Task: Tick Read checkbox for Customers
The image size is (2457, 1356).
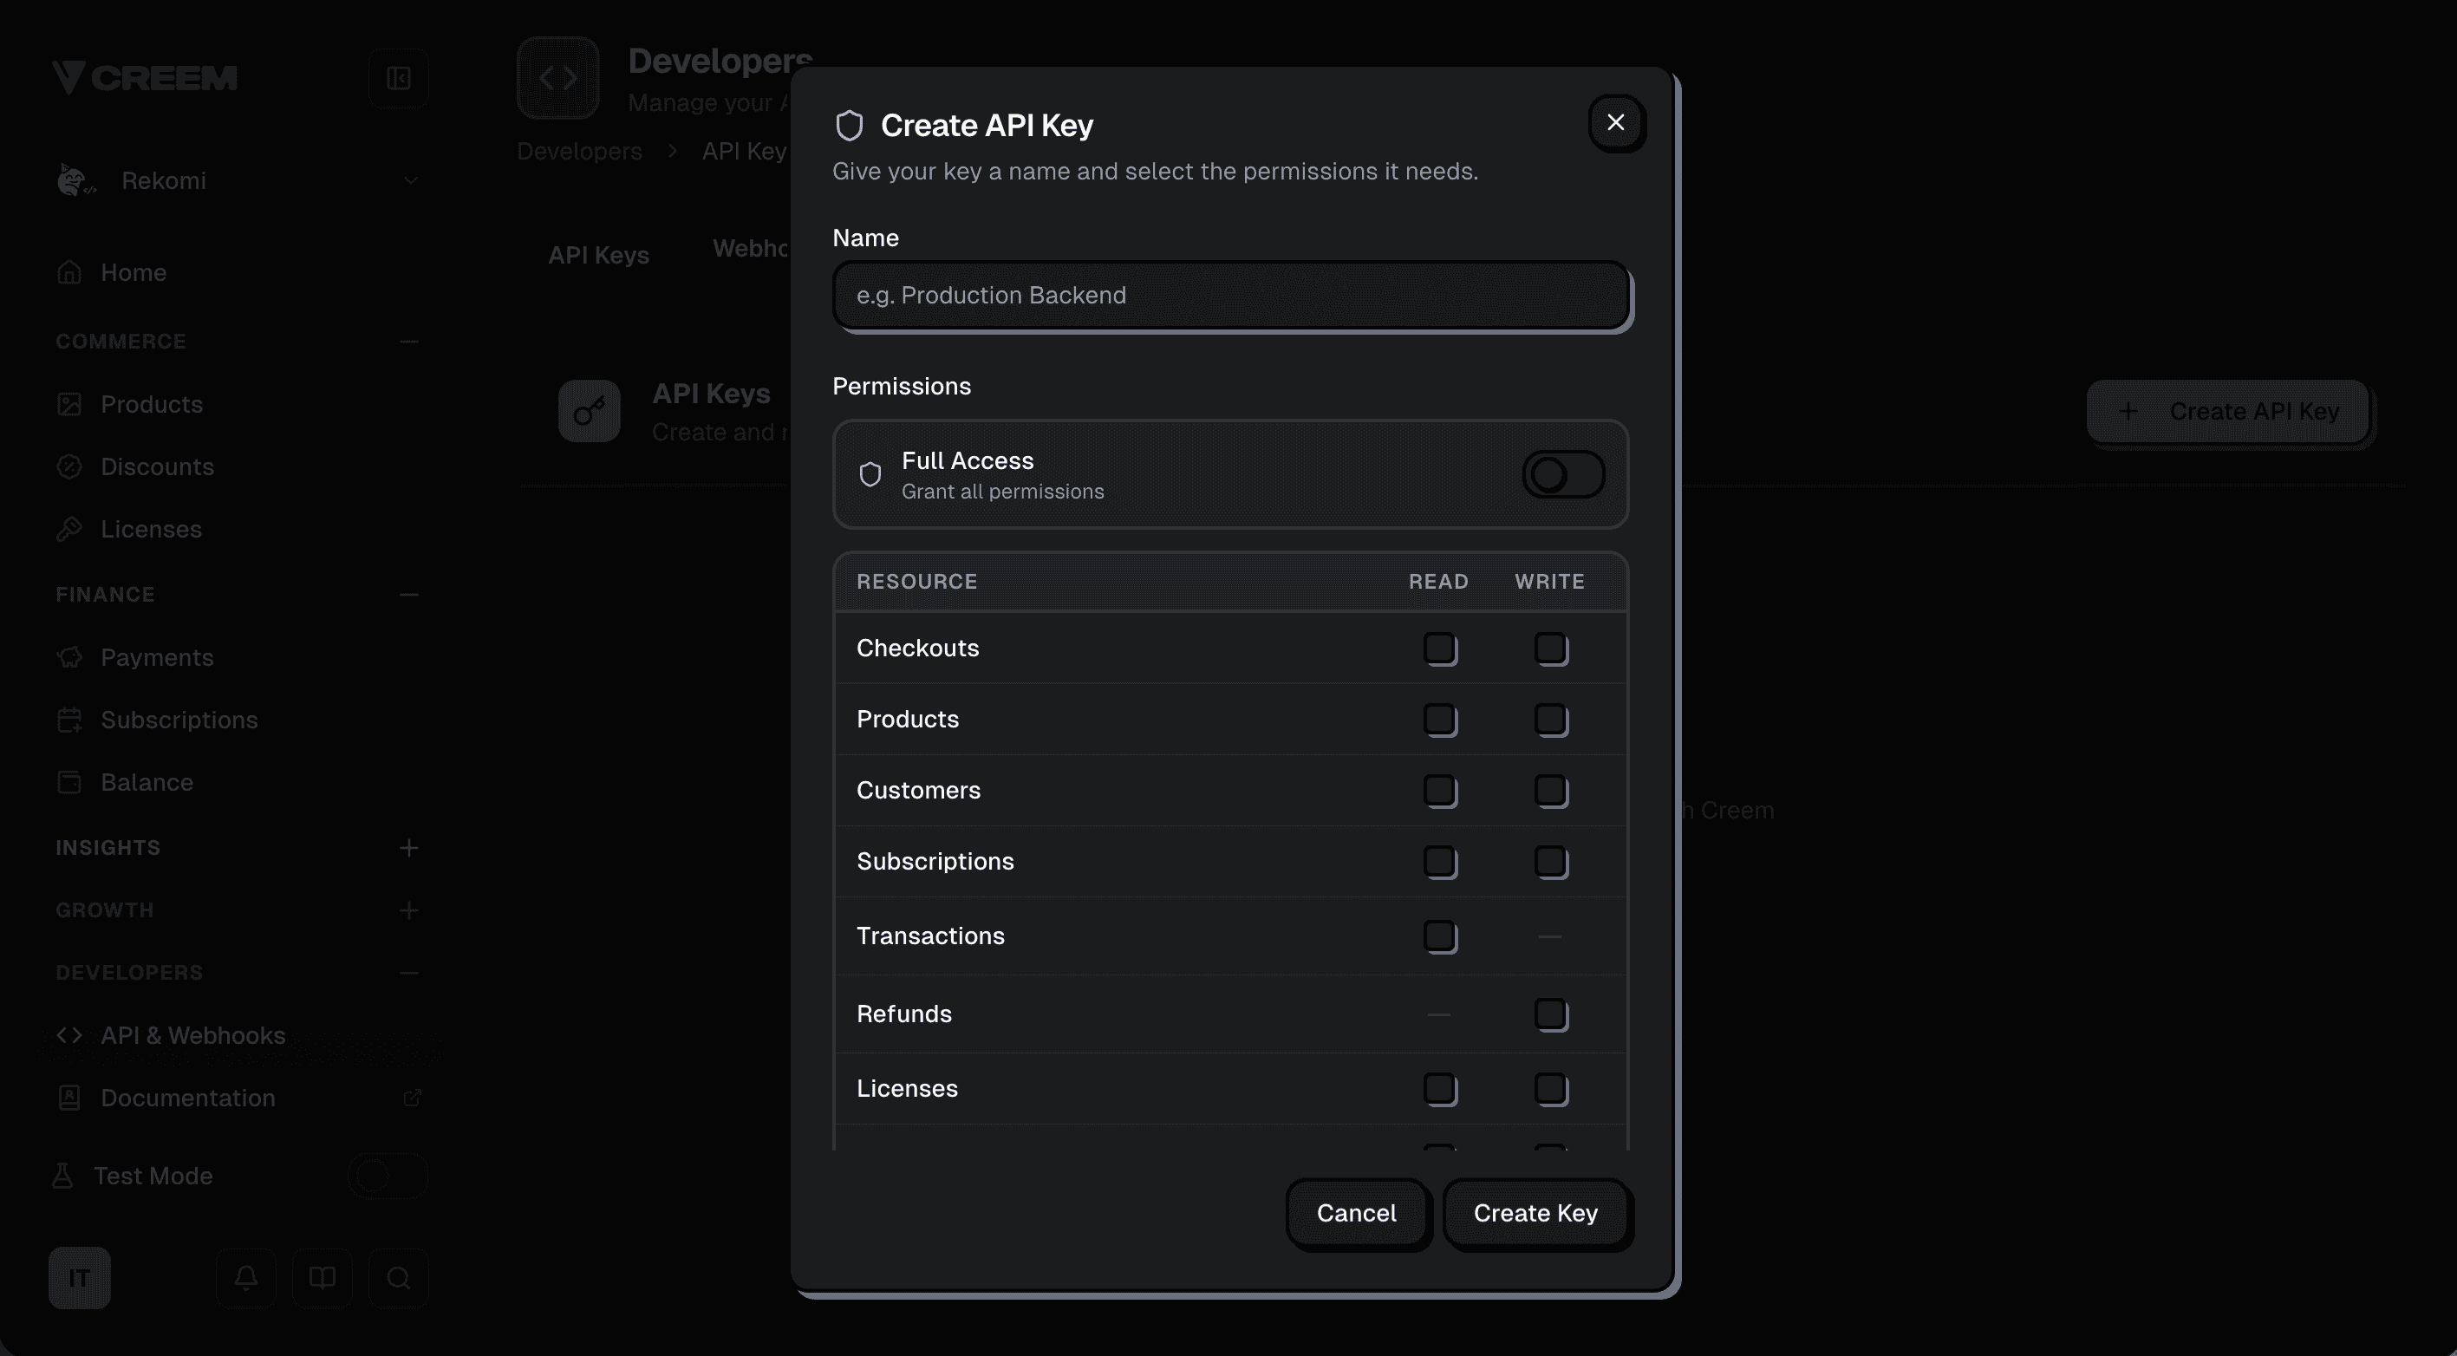Action: pyautogui.click(x=1440, y=791)
